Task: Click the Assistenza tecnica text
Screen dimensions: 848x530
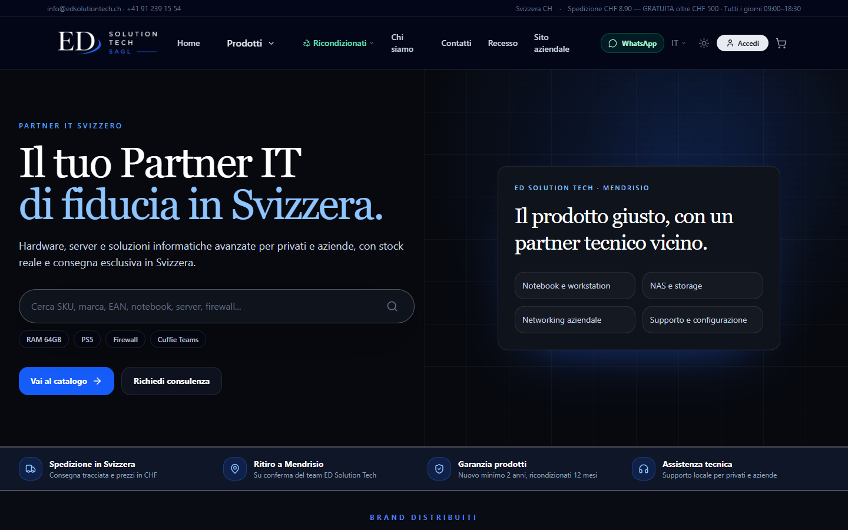Action: 697,464
